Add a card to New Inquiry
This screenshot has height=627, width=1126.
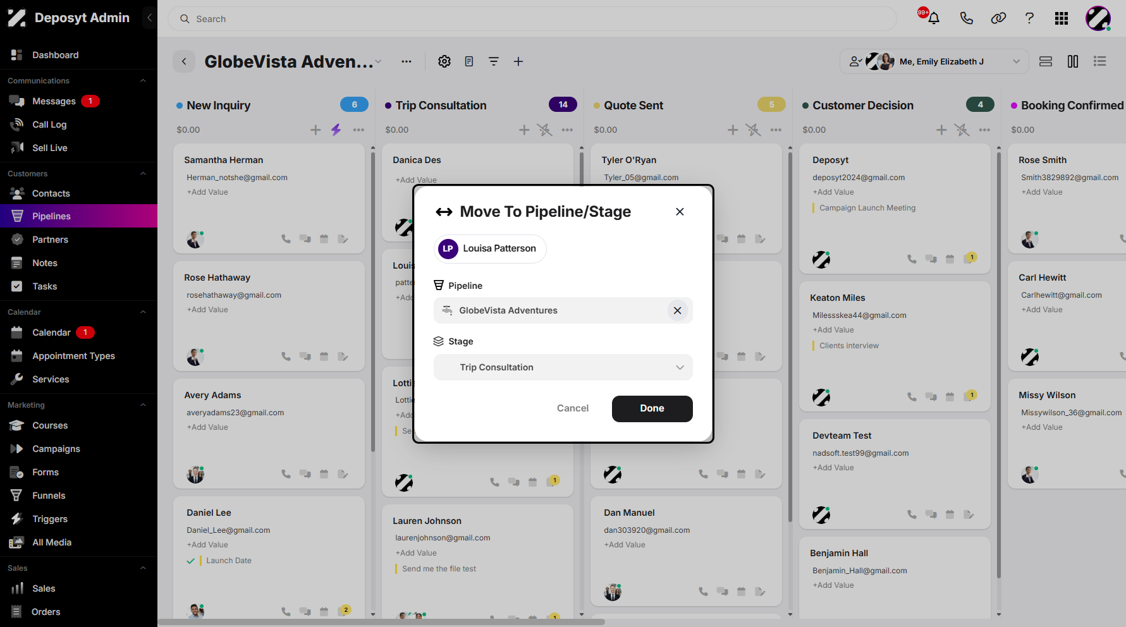click(x=315, y=130)
